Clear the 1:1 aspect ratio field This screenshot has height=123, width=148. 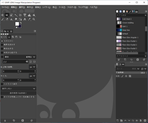pyautogui.click(x=27, y=61)
